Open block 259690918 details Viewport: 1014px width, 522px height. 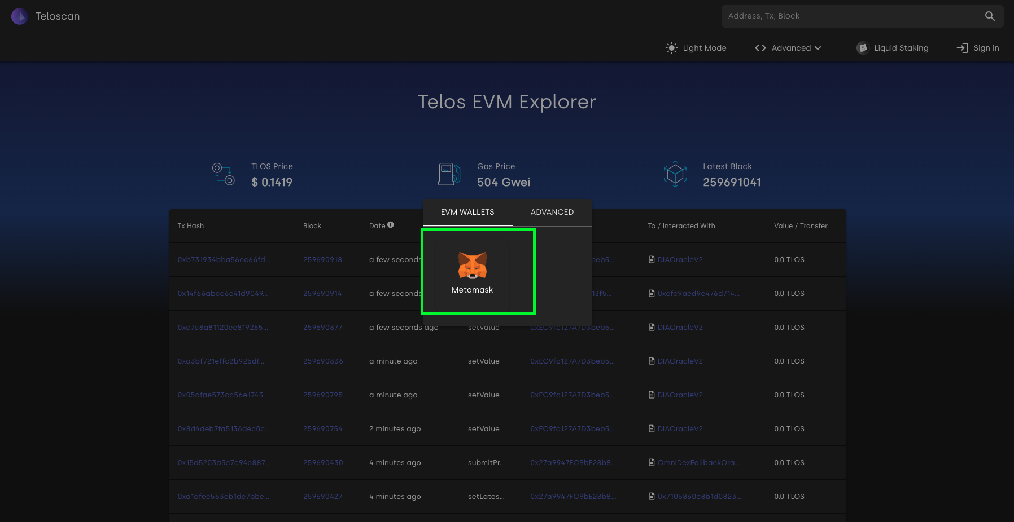322,259
